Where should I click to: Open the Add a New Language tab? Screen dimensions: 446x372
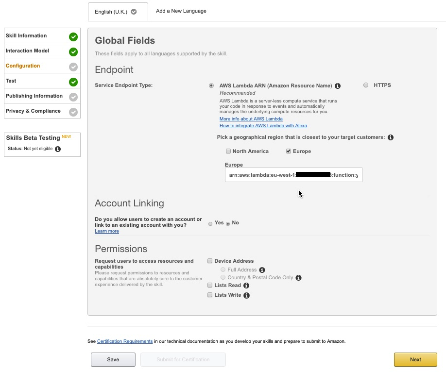coord(181,11)
